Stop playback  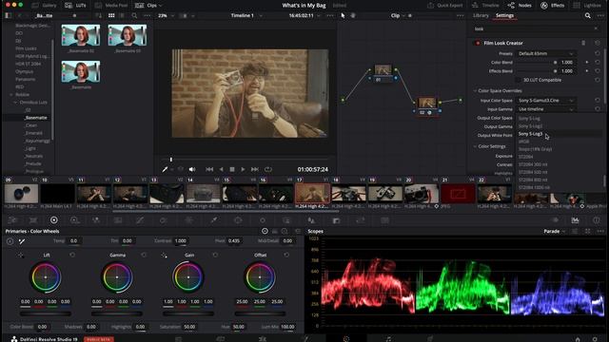232,169
